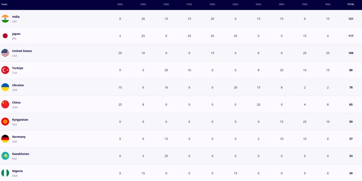Viewport: 362px width, 181px height.
Task: Click the Team column header
Action: pyautogui.click(x=4, y=4)
